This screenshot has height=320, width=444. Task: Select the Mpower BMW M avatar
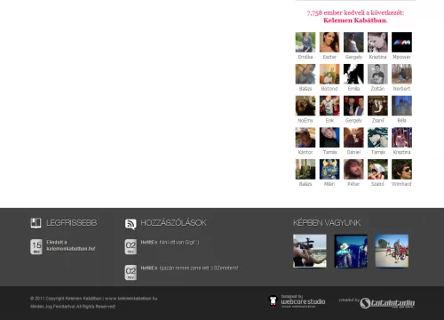click(x=401, y=43)
